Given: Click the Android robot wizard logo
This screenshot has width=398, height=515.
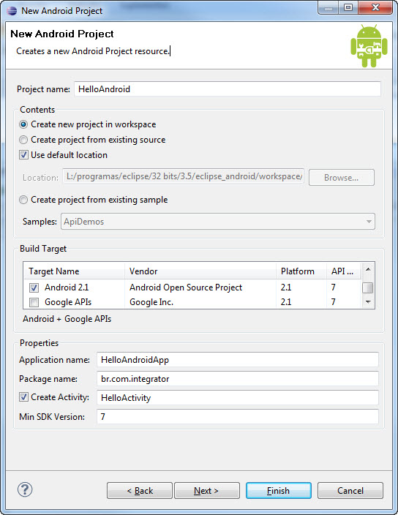Looking at the screenshot, I should click(x=369, y=46).
